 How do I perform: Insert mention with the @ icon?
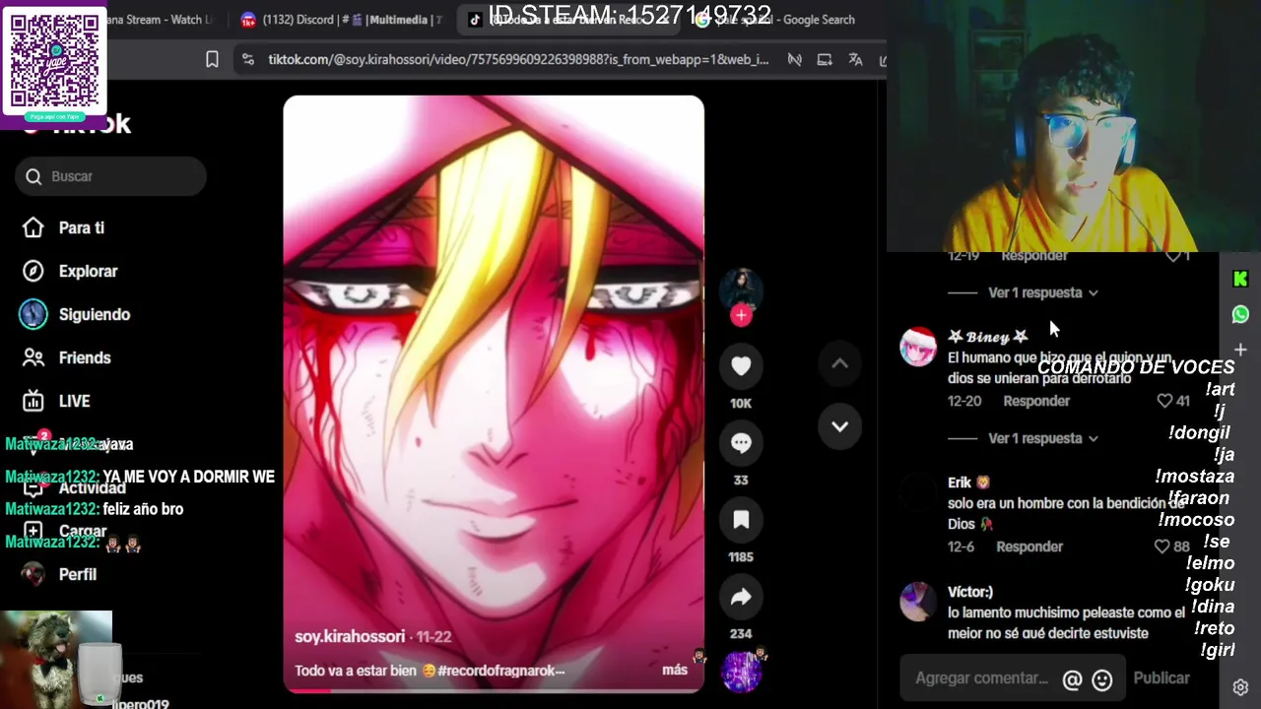point(1072,679)
